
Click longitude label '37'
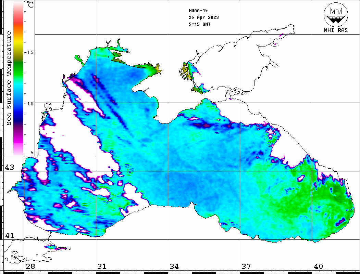(x=246, y=266)
